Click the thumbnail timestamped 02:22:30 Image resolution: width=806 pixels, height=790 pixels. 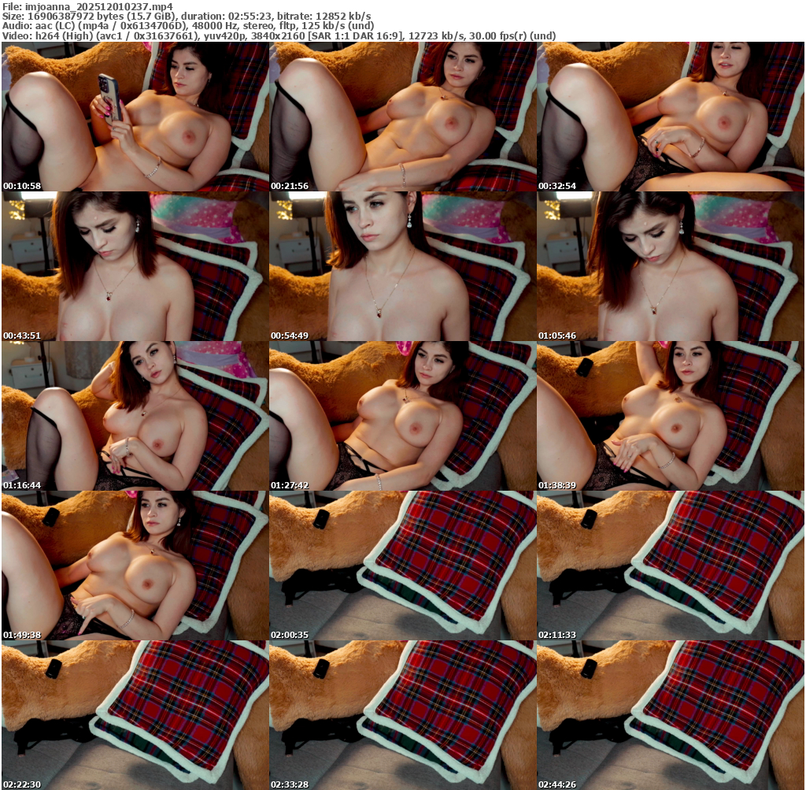pyautogui.click(x=135, y=715)
